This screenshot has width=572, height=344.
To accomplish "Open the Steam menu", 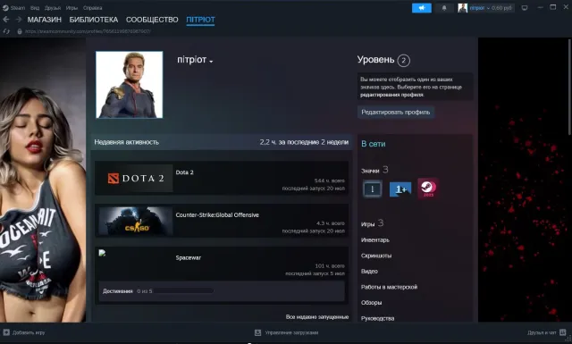I will (x=18, y=8).
